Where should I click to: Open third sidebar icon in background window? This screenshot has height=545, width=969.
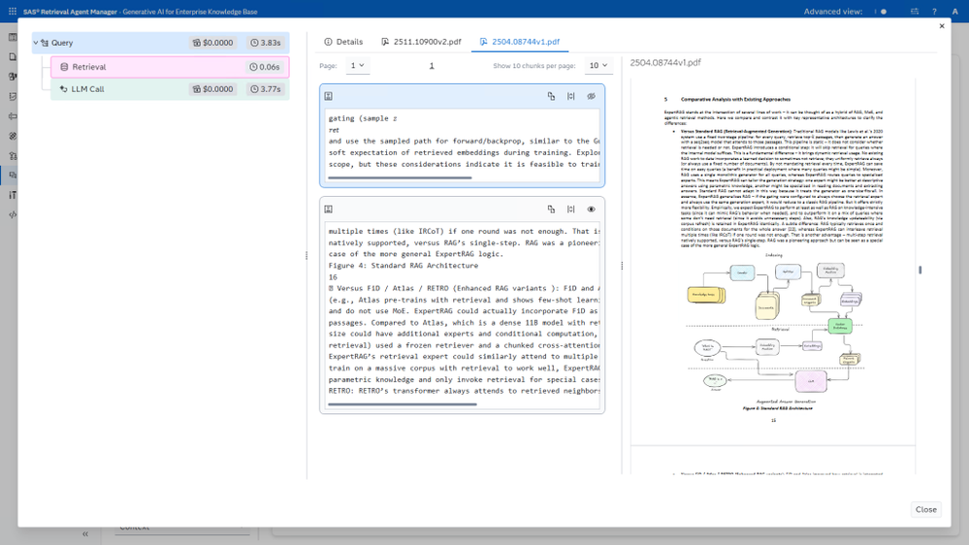click(13, 77)
